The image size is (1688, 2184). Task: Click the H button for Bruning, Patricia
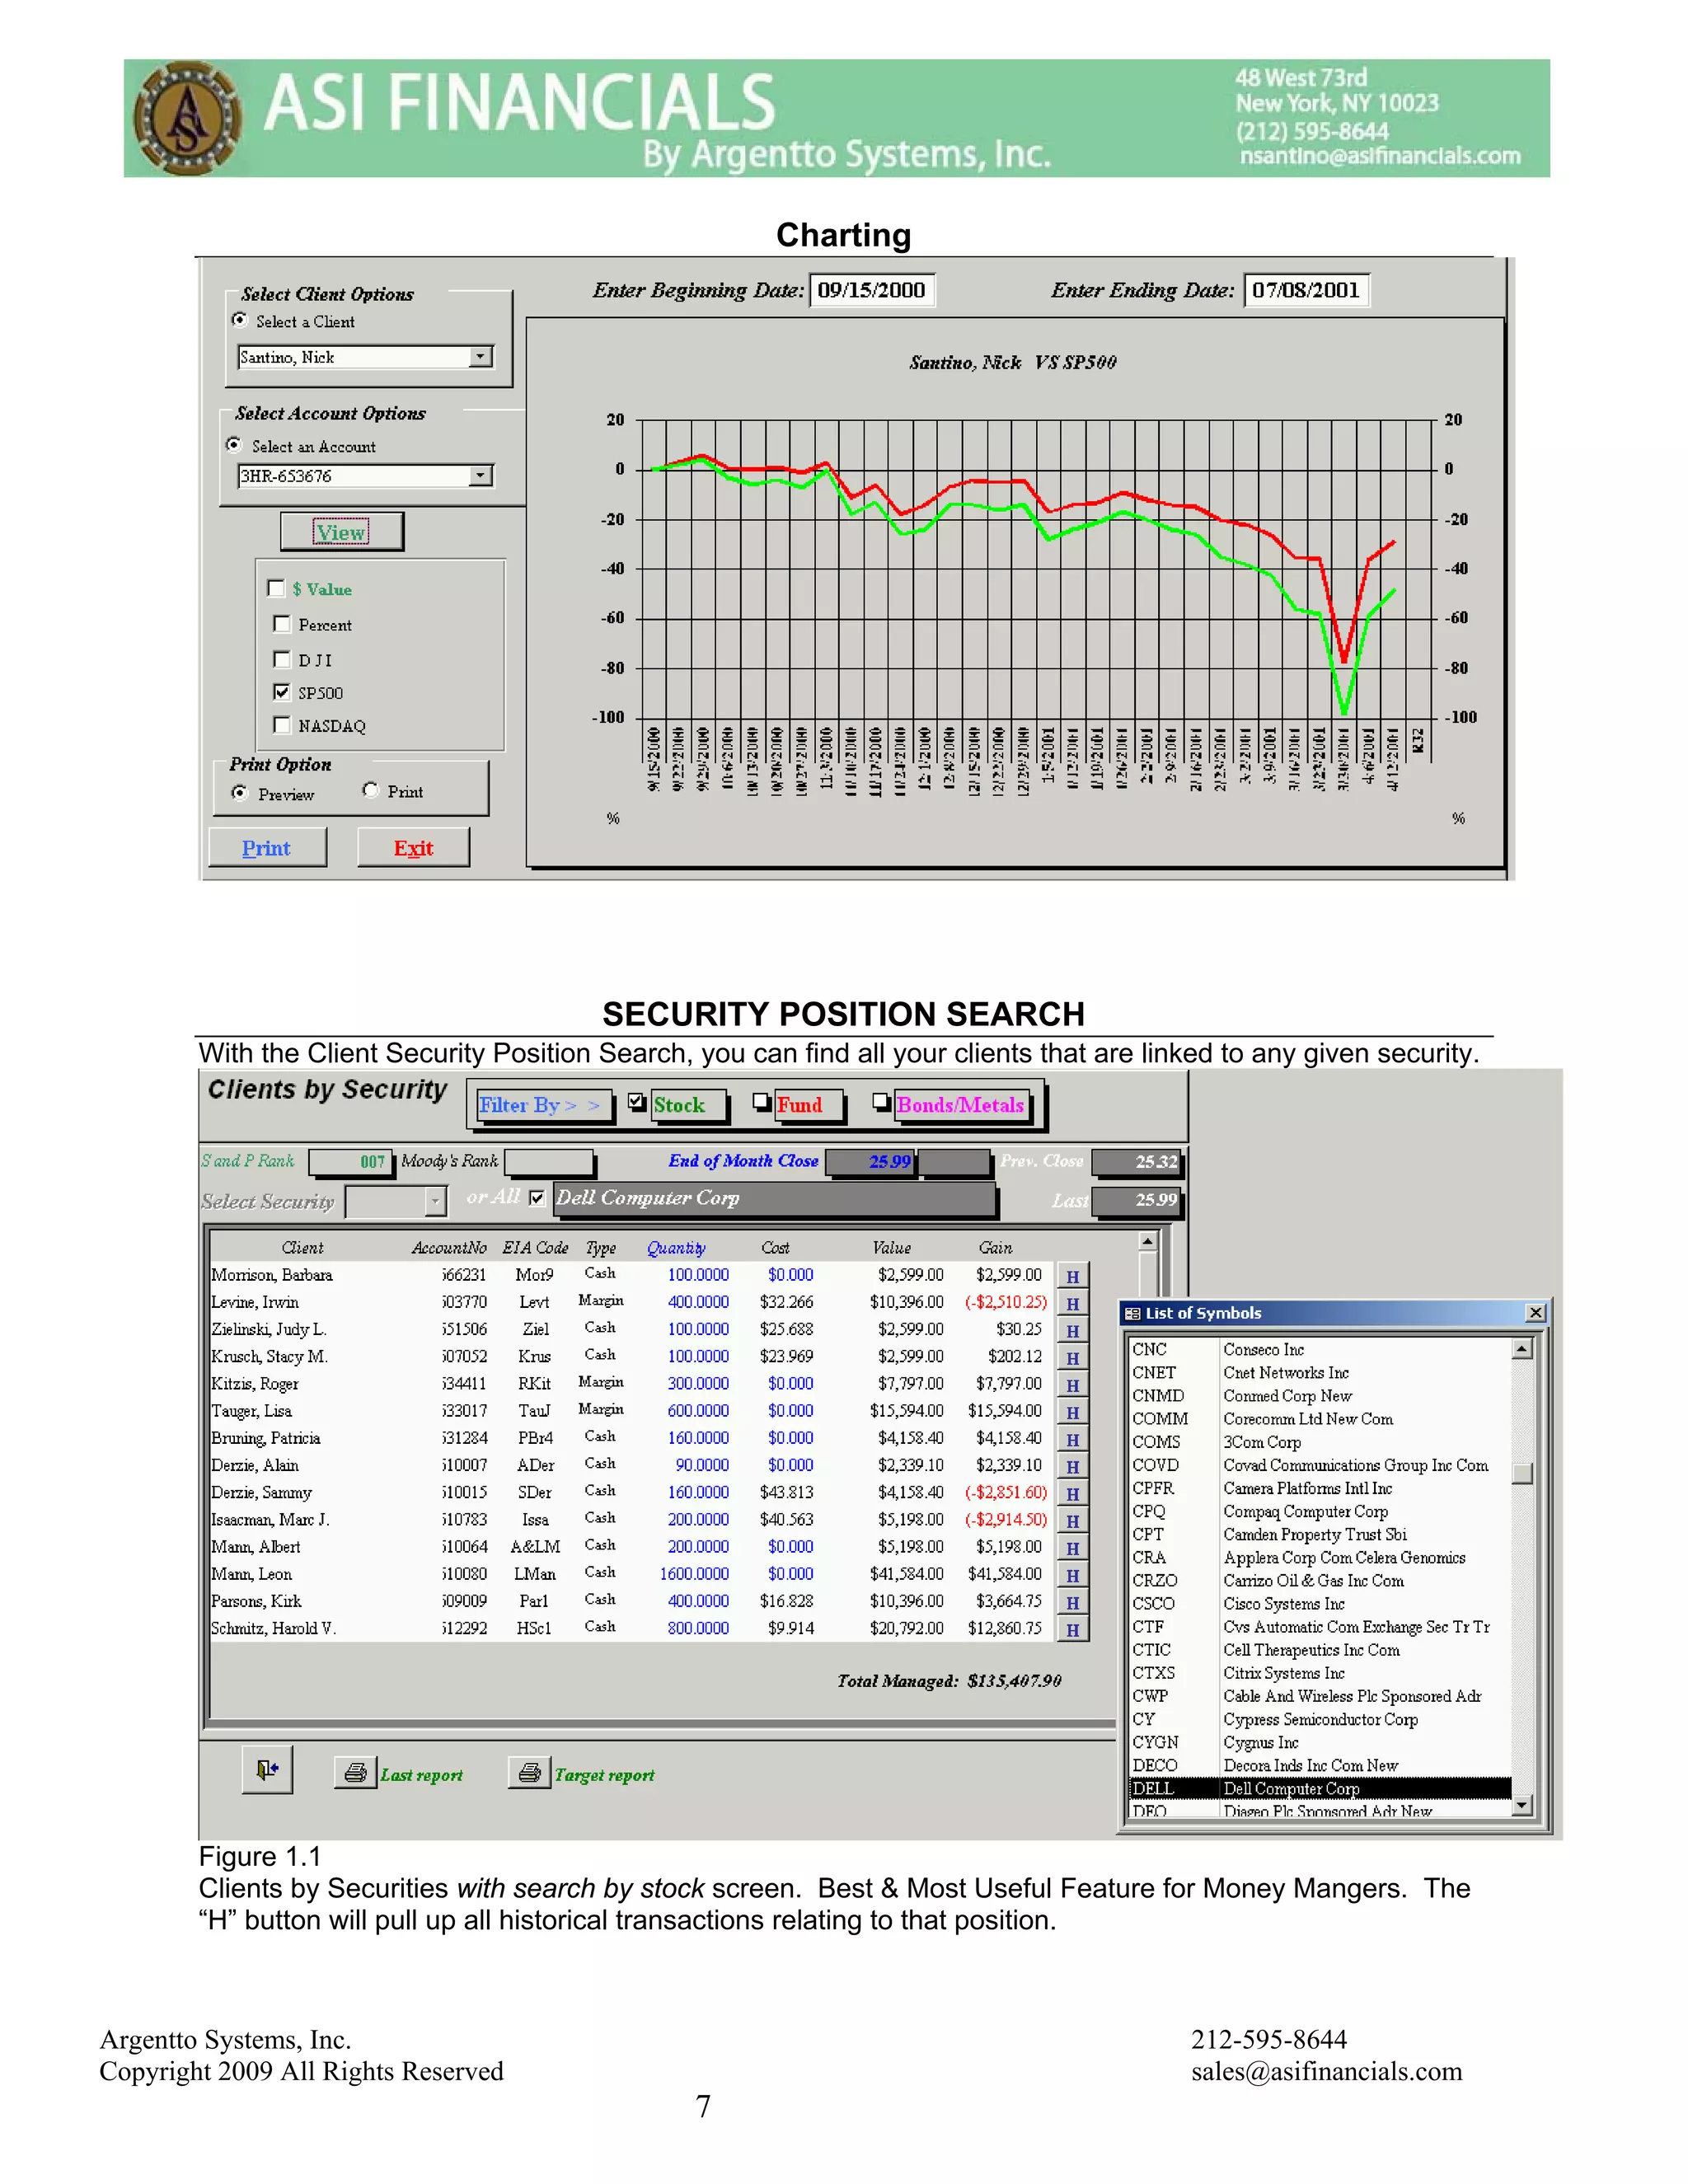pyautogui.click(x=1072, y=1439)
